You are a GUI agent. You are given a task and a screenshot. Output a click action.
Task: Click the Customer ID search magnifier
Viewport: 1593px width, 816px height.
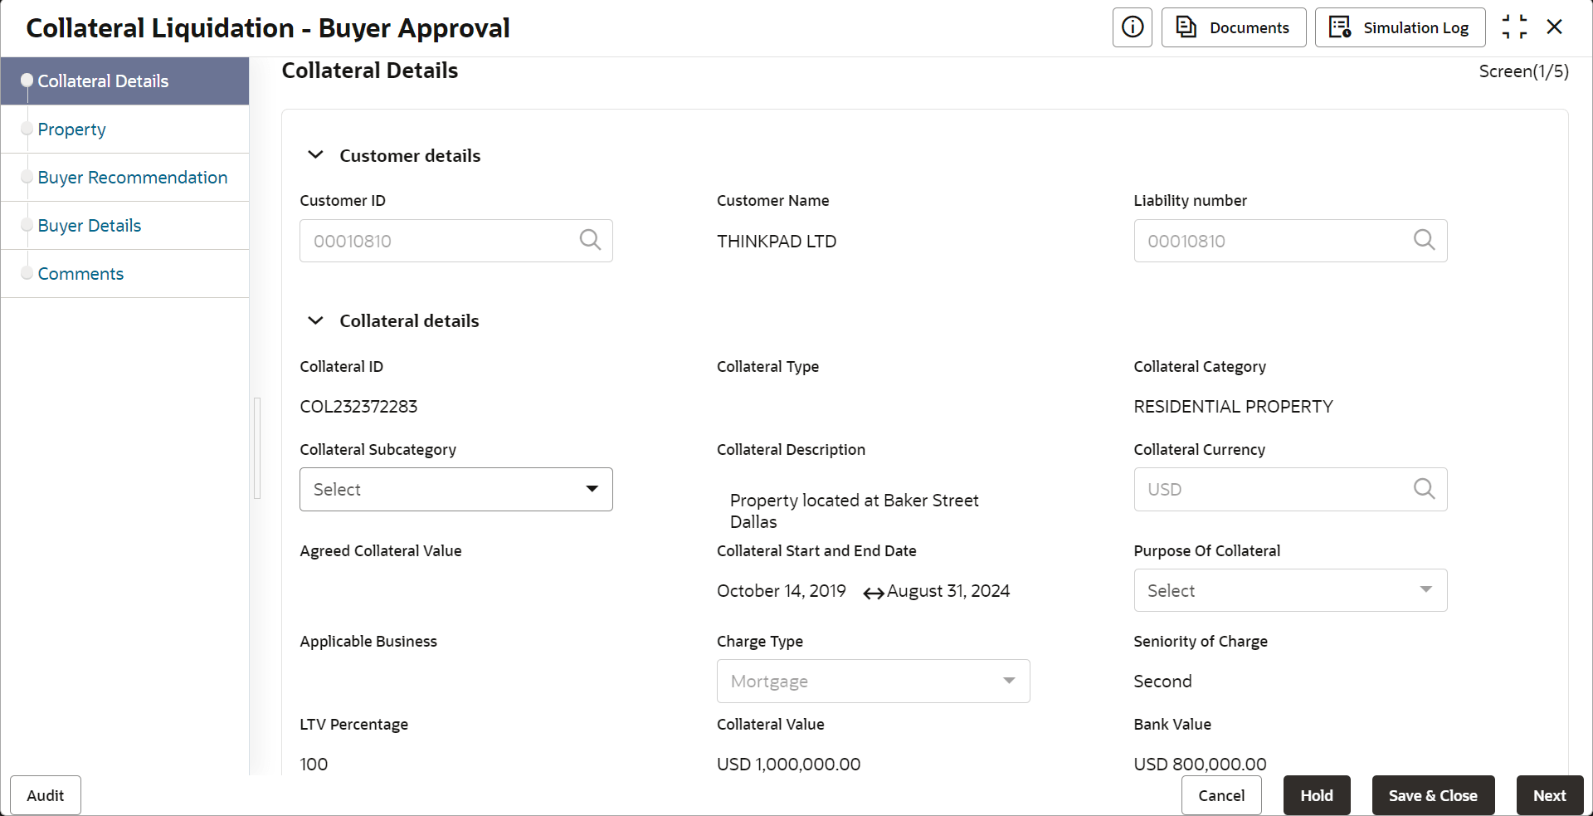point(590,241)
